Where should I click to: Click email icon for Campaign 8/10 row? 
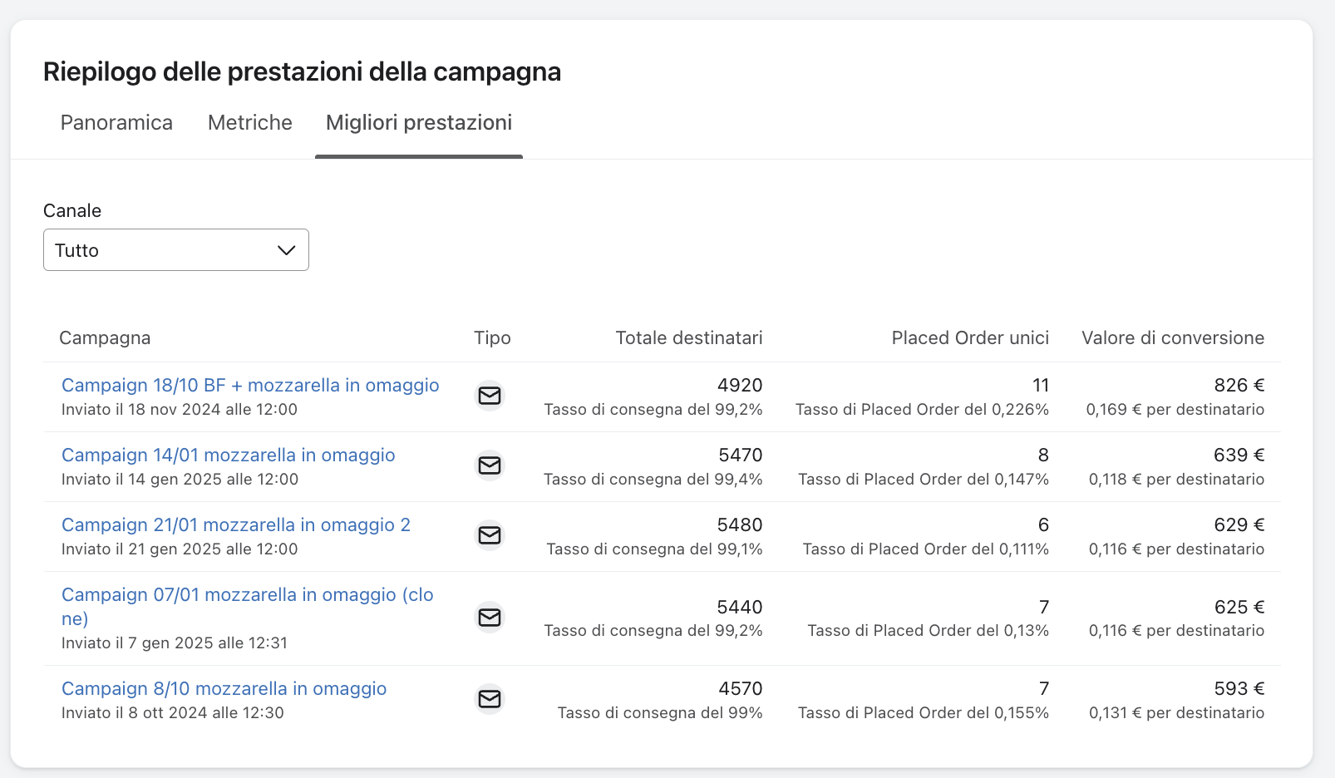pyautogui.click(x=490, y=699)
